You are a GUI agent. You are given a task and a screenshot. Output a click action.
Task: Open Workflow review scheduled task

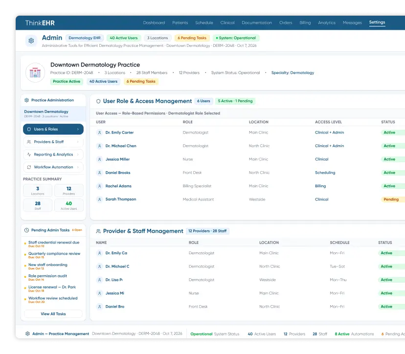[53, 300]
